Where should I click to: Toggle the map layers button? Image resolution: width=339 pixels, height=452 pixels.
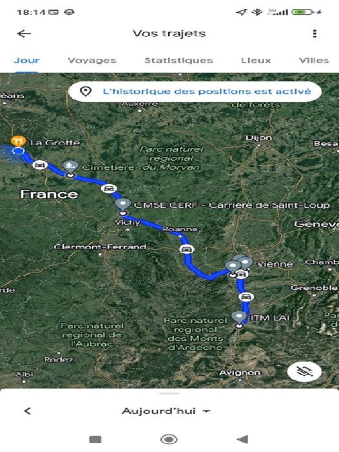click(x=304, y=371)
